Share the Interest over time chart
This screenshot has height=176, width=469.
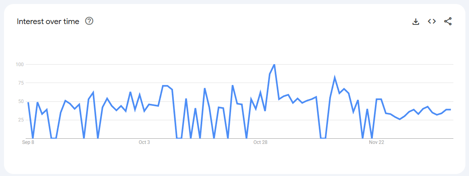448,22
